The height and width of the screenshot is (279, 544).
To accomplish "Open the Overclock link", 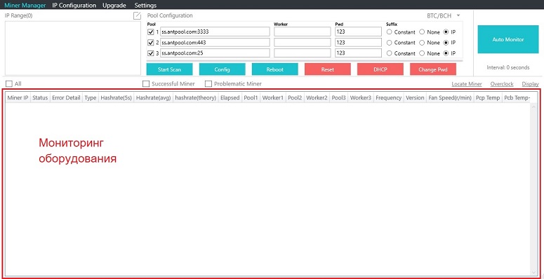I will point(502,84).
